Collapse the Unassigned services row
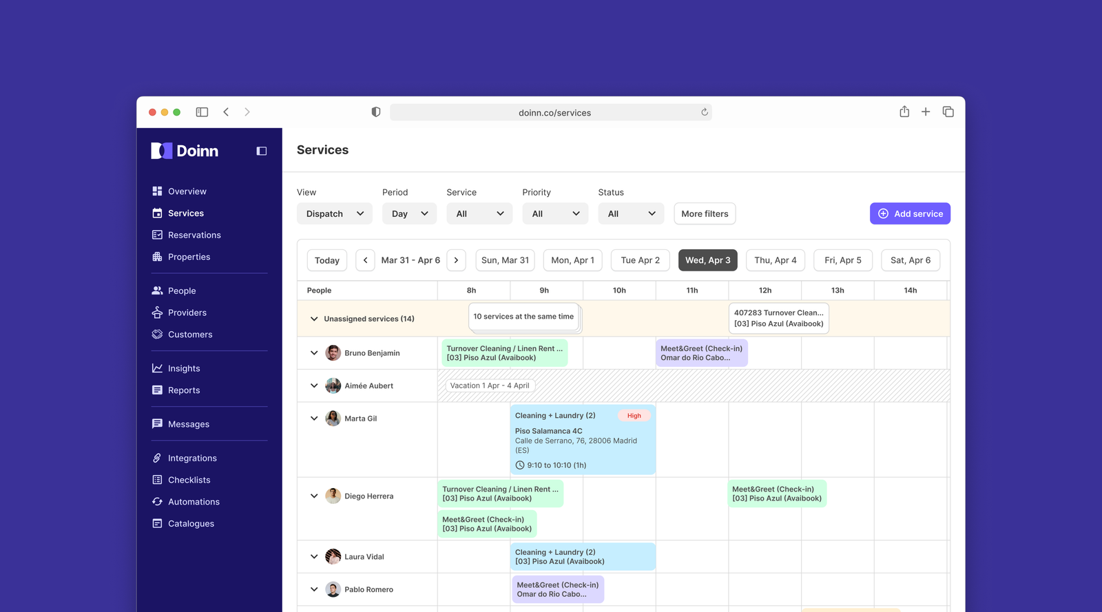Screen dimensions: 1102x612 (314, 319)
